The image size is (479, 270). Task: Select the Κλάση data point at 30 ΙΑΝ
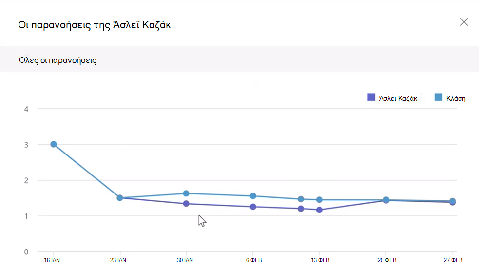(186, 193)
